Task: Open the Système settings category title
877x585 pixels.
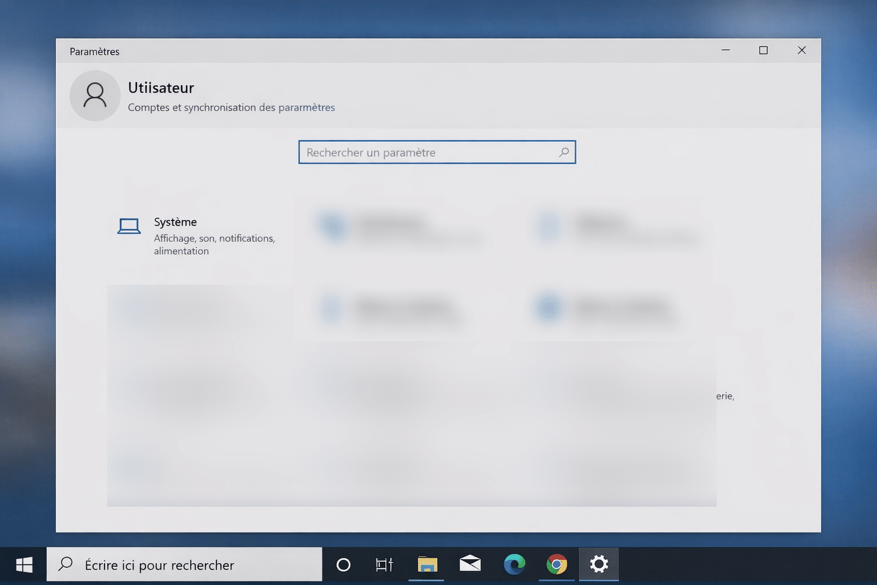Action: [175, 222]
